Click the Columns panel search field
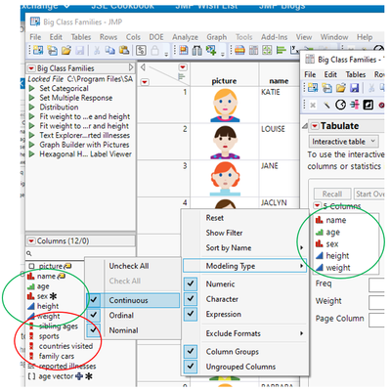Image resolution: width=390 pixels, height=391 pixels. [x=80, y=253]
